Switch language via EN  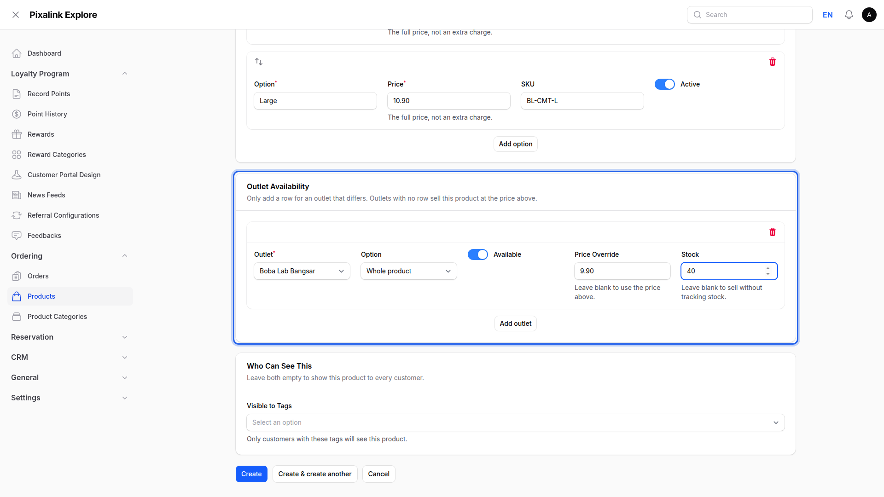828,15
